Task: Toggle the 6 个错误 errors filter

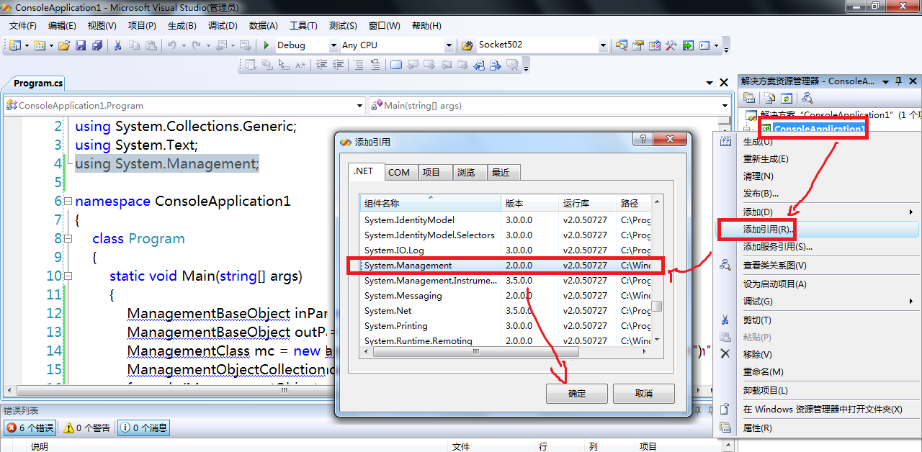Action: 30,428
